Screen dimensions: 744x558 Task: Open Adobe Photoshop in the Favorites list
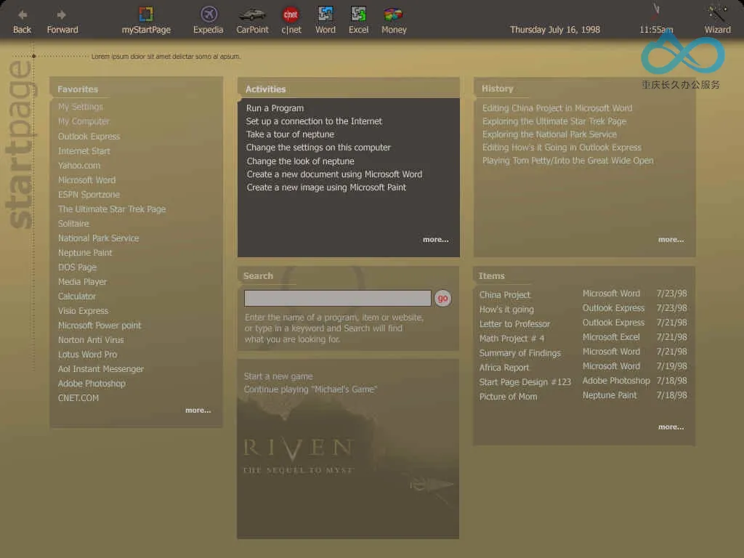92,384
